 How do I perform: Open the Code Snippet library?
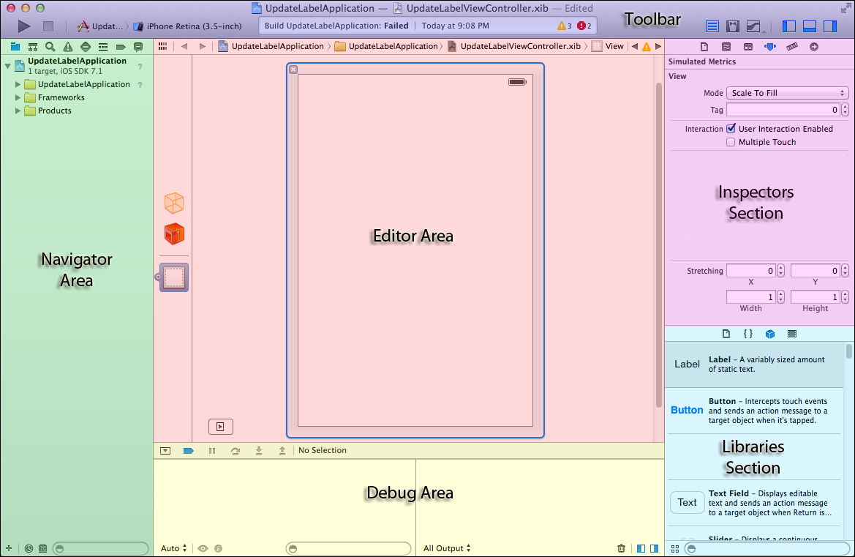tap(747, 334)
